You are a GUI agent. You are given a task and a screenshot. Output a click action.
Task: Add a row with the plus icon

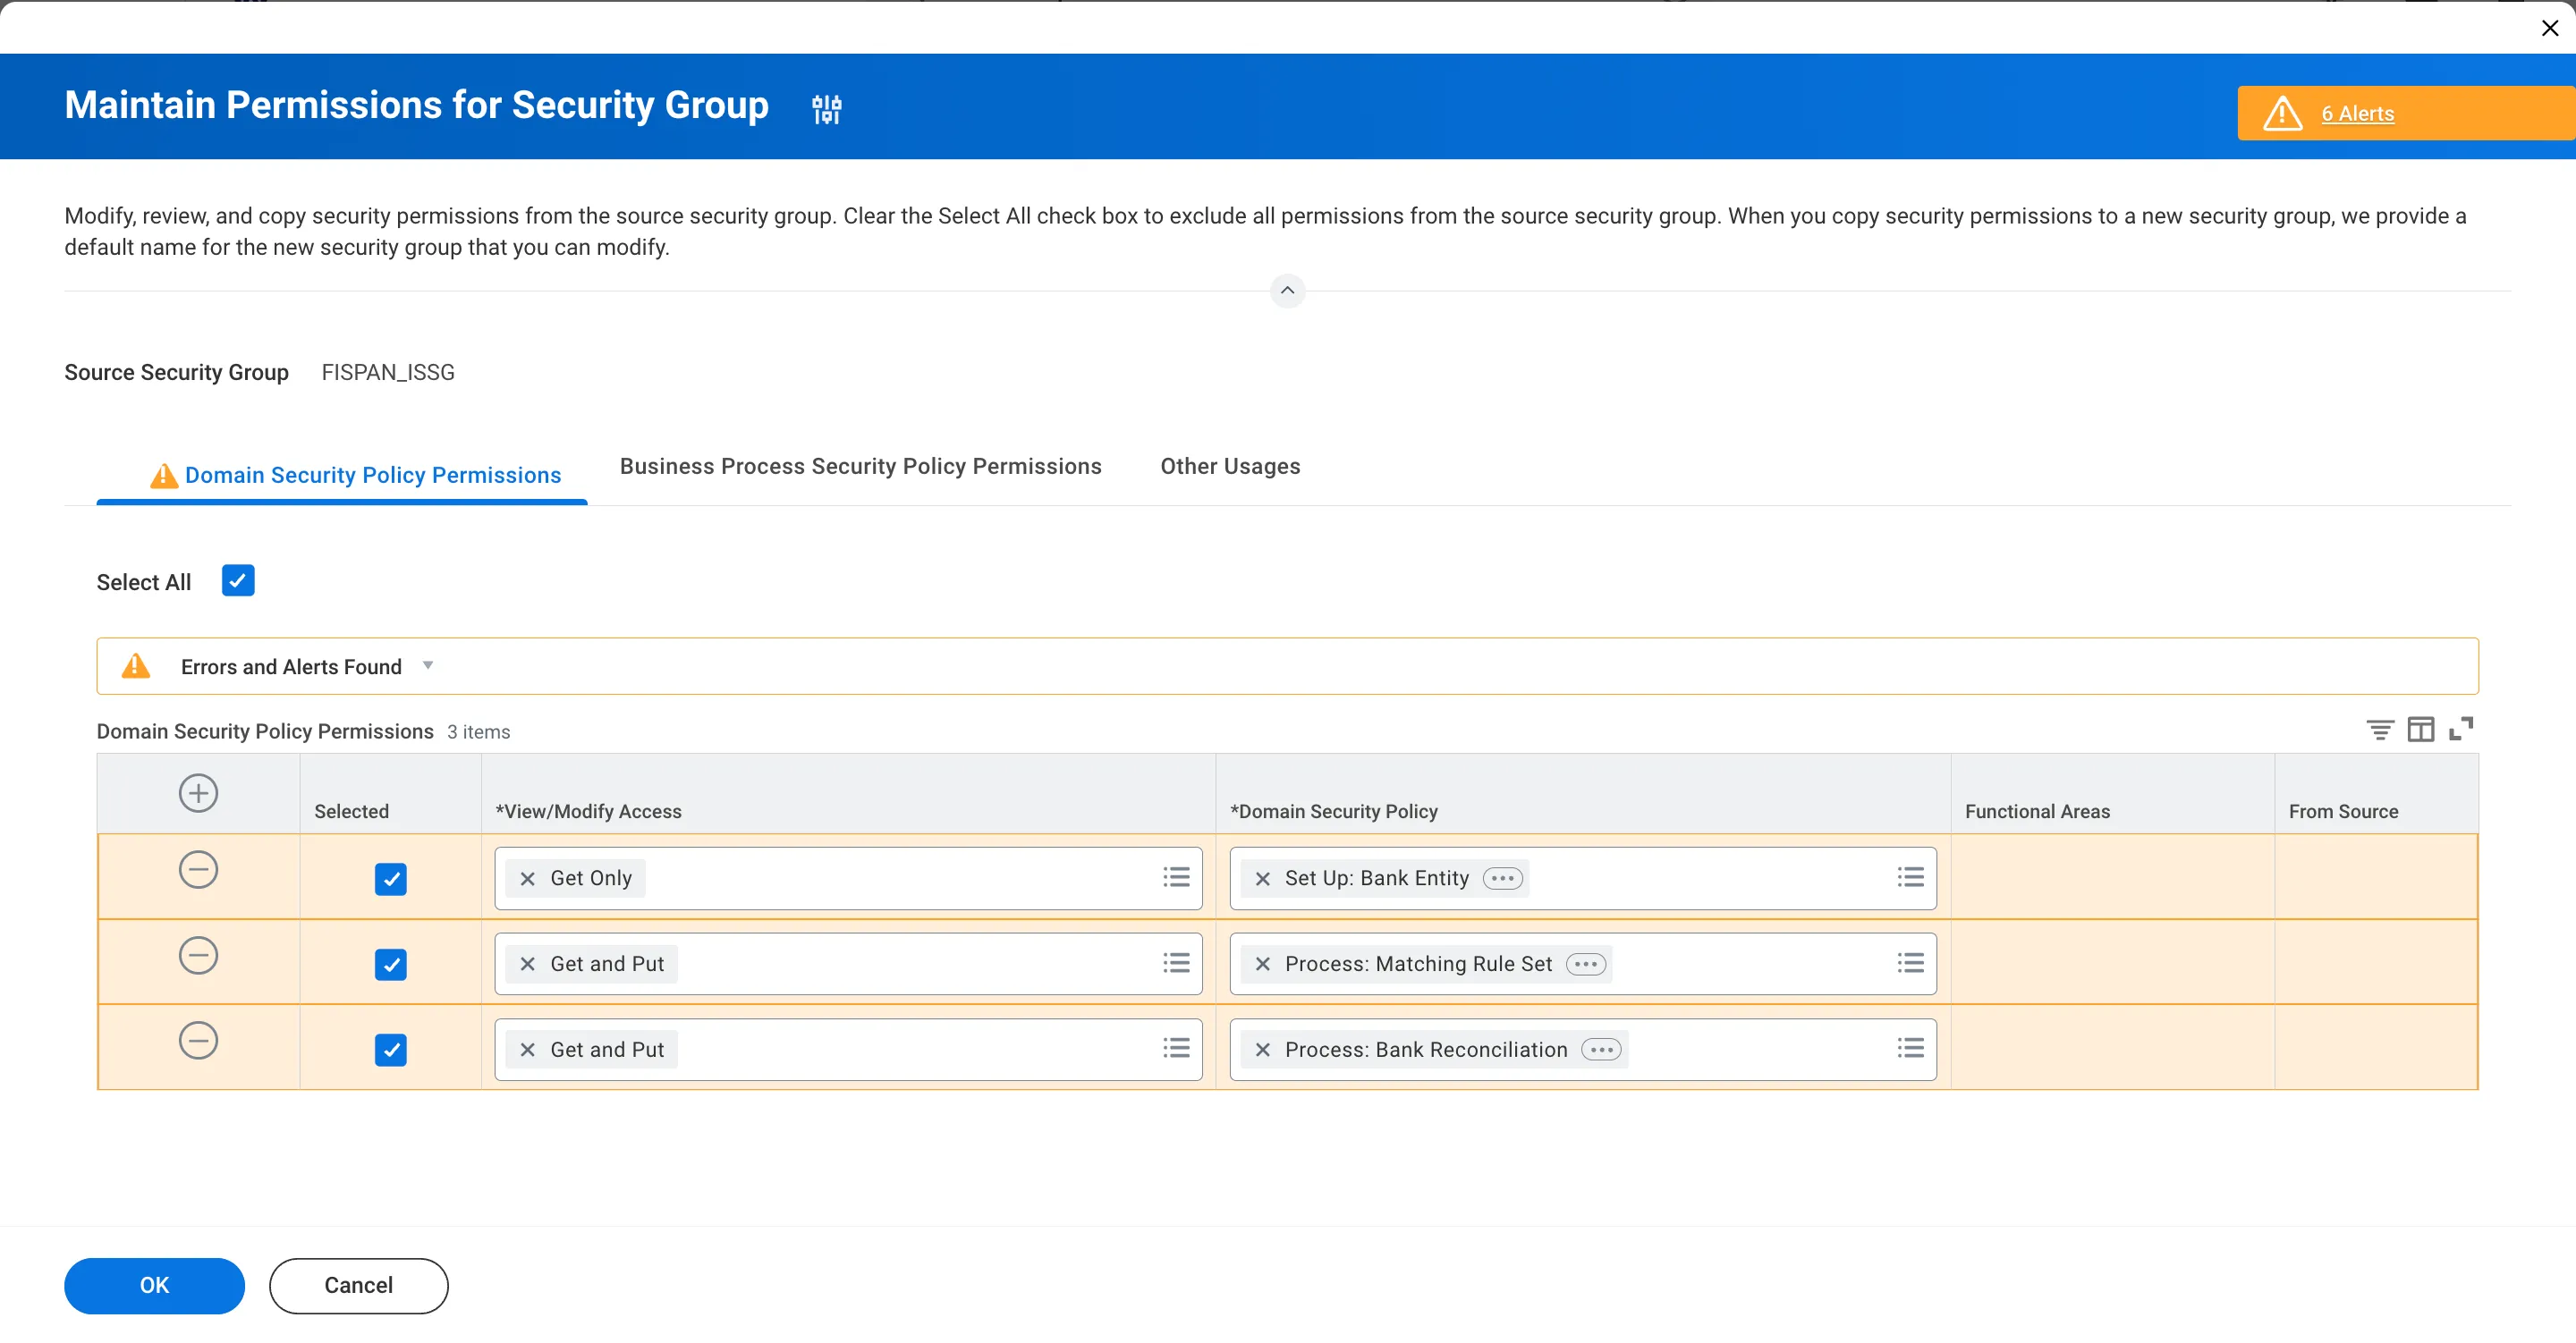(x=198, y=793)
